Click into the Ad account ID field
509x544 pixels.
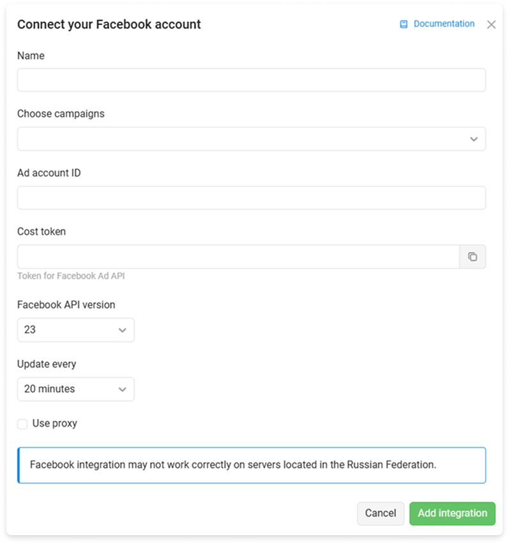[x=251, y=198]
